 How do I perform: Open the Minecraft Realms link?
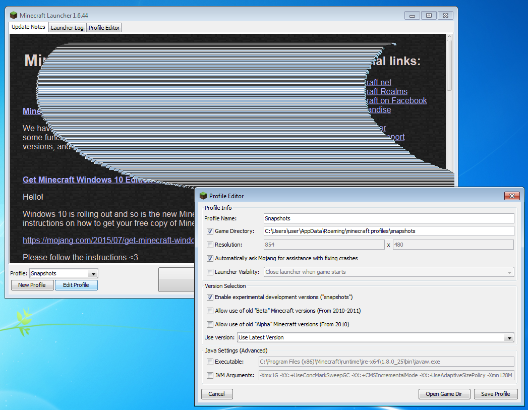click(x=387, y=92)
